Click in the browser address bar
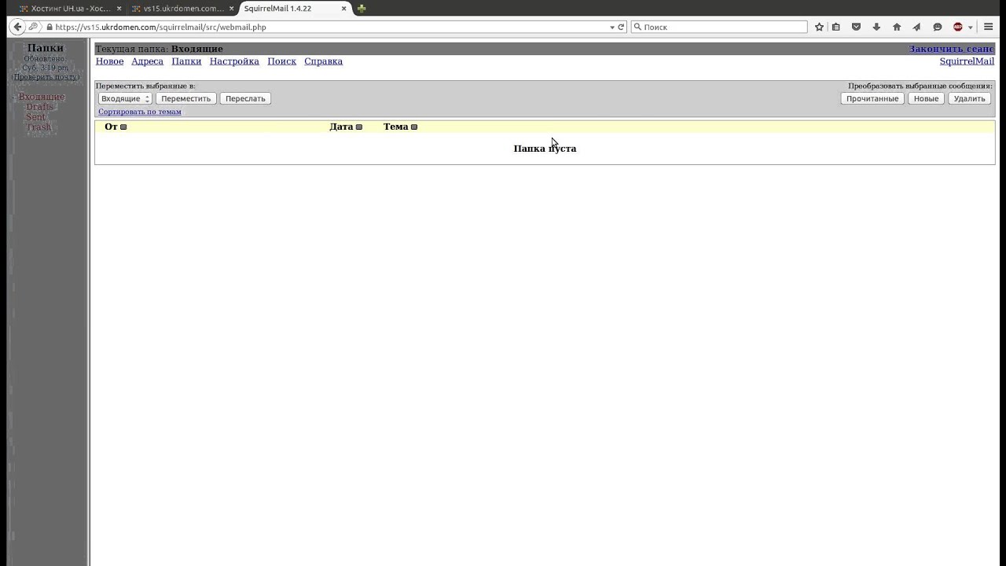The image size is (1006, 566). (330, 27)
